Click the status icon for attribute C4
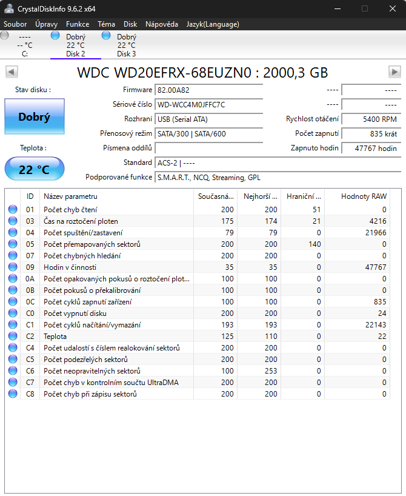Image resolution: width=406 pixels, height=496 pixels. pyautogui.click(x=13, y=347)
